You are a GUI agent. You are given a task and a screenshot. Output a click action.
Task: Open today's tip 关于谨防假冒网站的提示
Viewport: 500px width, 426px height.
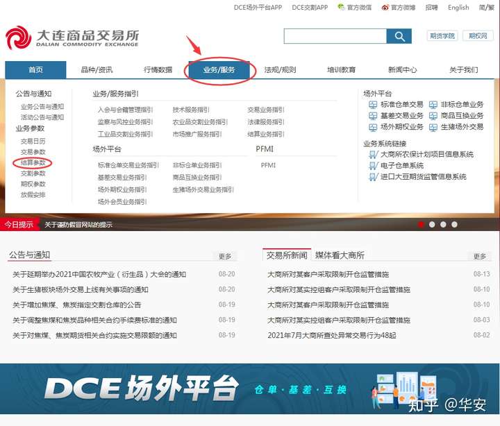[x=78, y=225]
